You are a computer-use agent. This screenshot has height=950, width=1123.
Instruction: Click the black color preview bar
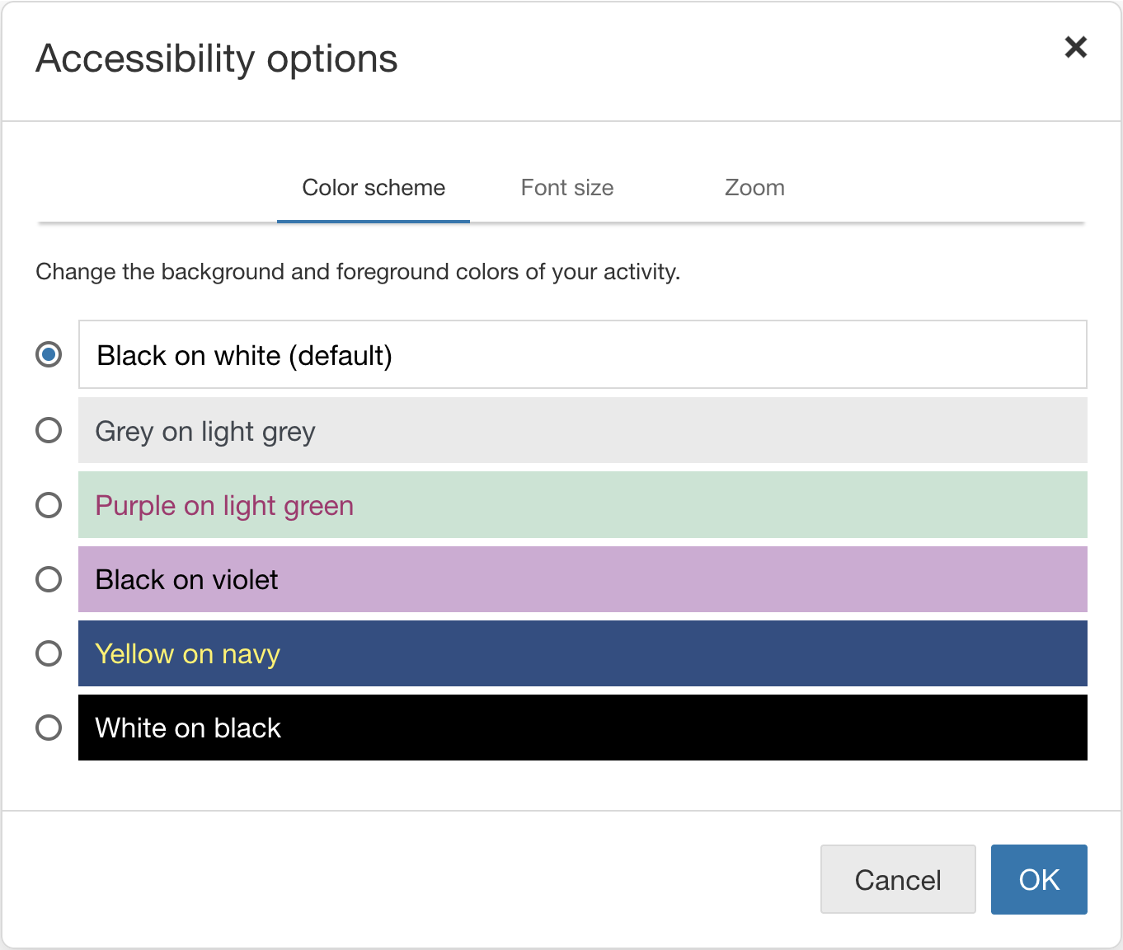[x=583, y=728]
